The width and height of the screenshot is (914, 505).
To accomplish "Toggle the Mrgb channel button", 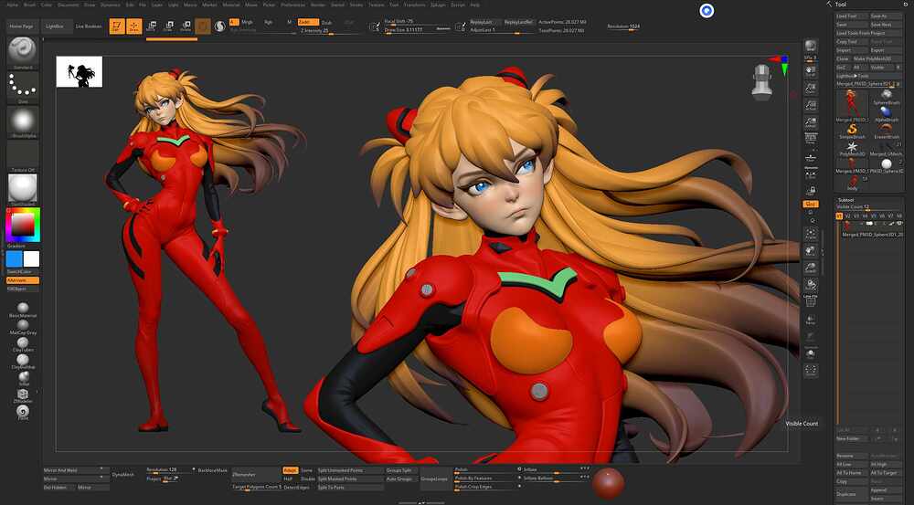I will (x=247, y=22).
